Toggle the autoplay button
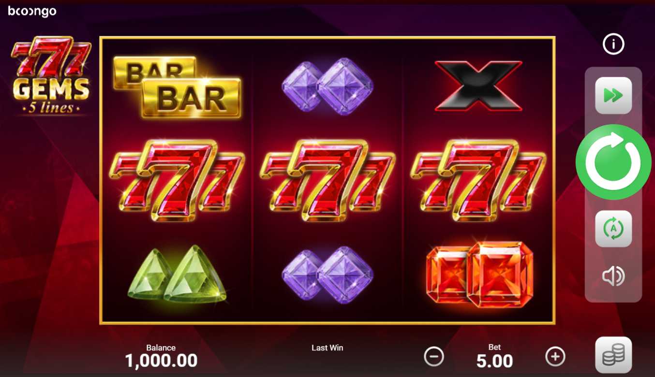Screen dimensions: 655x377 [613, 229]
